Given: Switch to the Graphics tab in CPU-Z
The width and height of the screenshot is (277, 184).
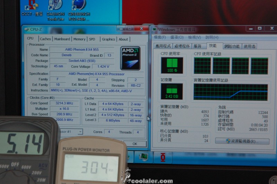Looking at the screenshot, I should click(108, 39).
